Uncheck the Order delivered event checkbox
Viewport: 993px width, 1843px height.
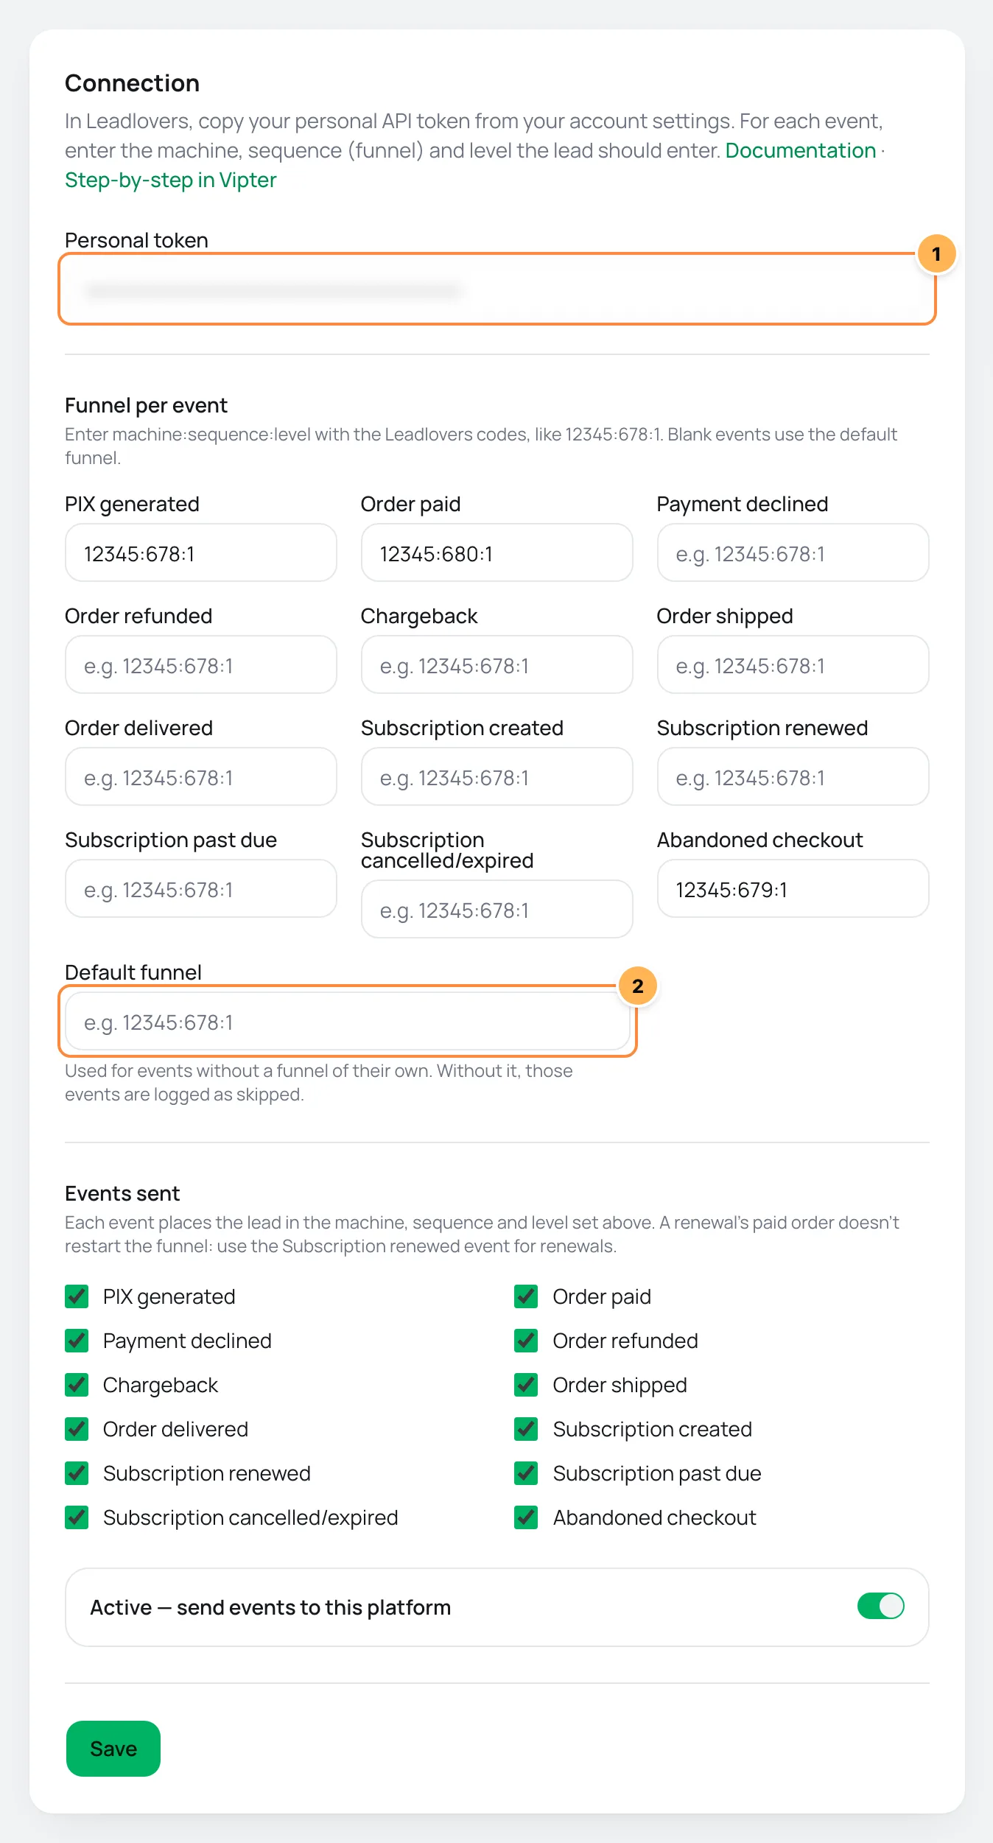click(x=77, y=1429)
